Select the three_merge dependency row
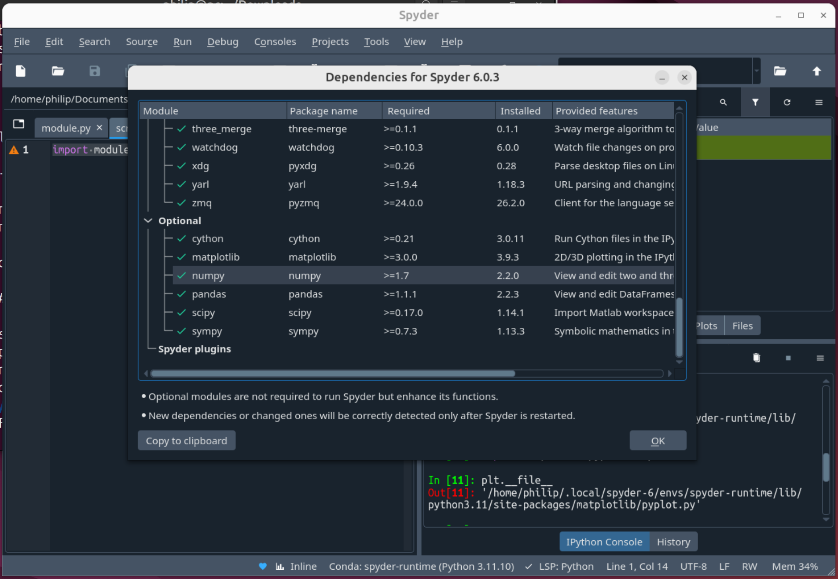This screenshot has width=838, height=579. click(x=423, y=129)
